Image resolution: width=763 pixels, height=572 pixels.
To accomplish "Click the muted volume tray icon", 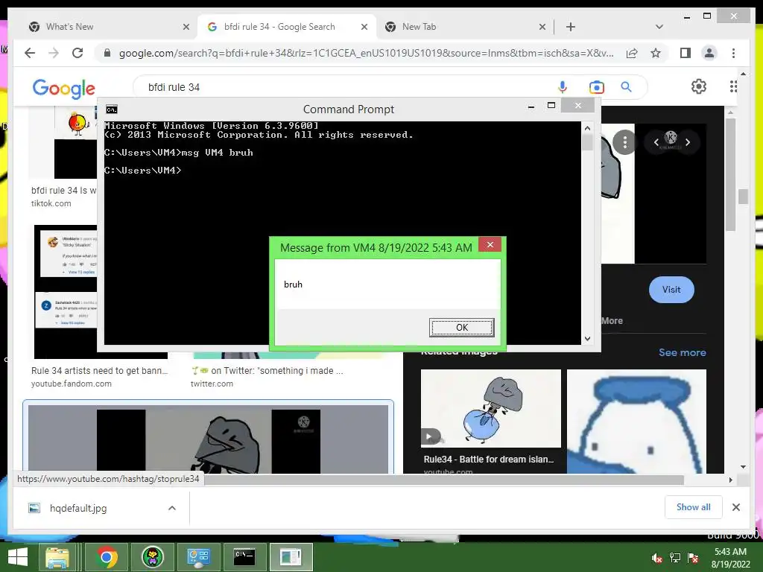I will [656, 558].
